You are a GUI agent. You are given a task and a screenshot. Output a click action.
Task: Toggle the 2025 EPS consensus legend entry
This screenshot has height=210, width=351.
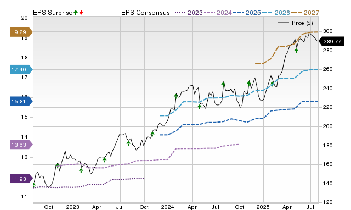pos(247,13)
